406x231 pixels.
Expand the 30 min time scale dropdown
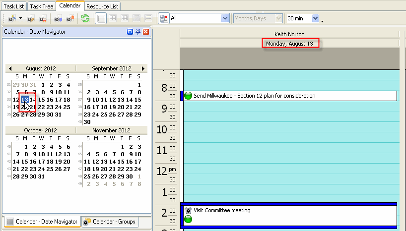(316, 18)
